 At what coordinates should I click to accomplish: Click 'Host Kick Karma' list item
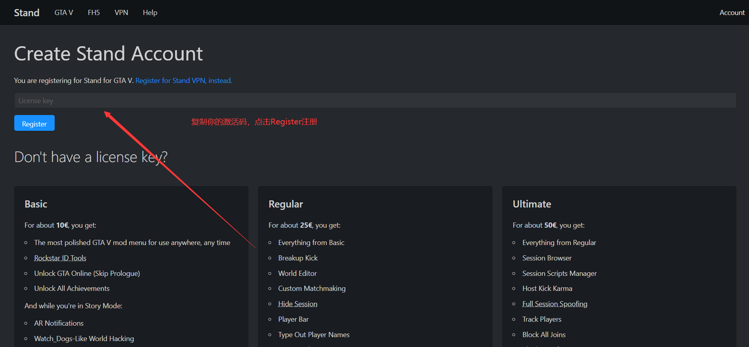(547, 289)
